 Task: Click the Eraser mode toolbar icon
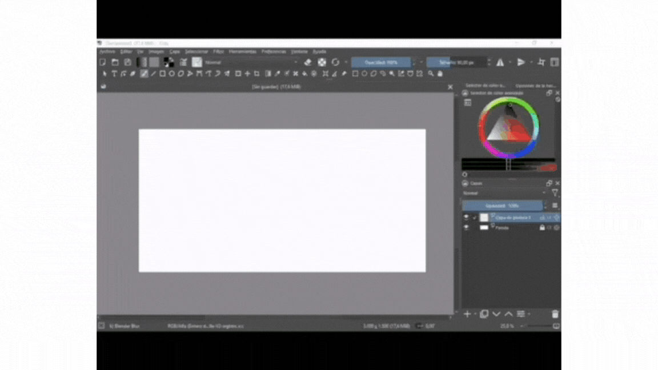pos(307,63)
